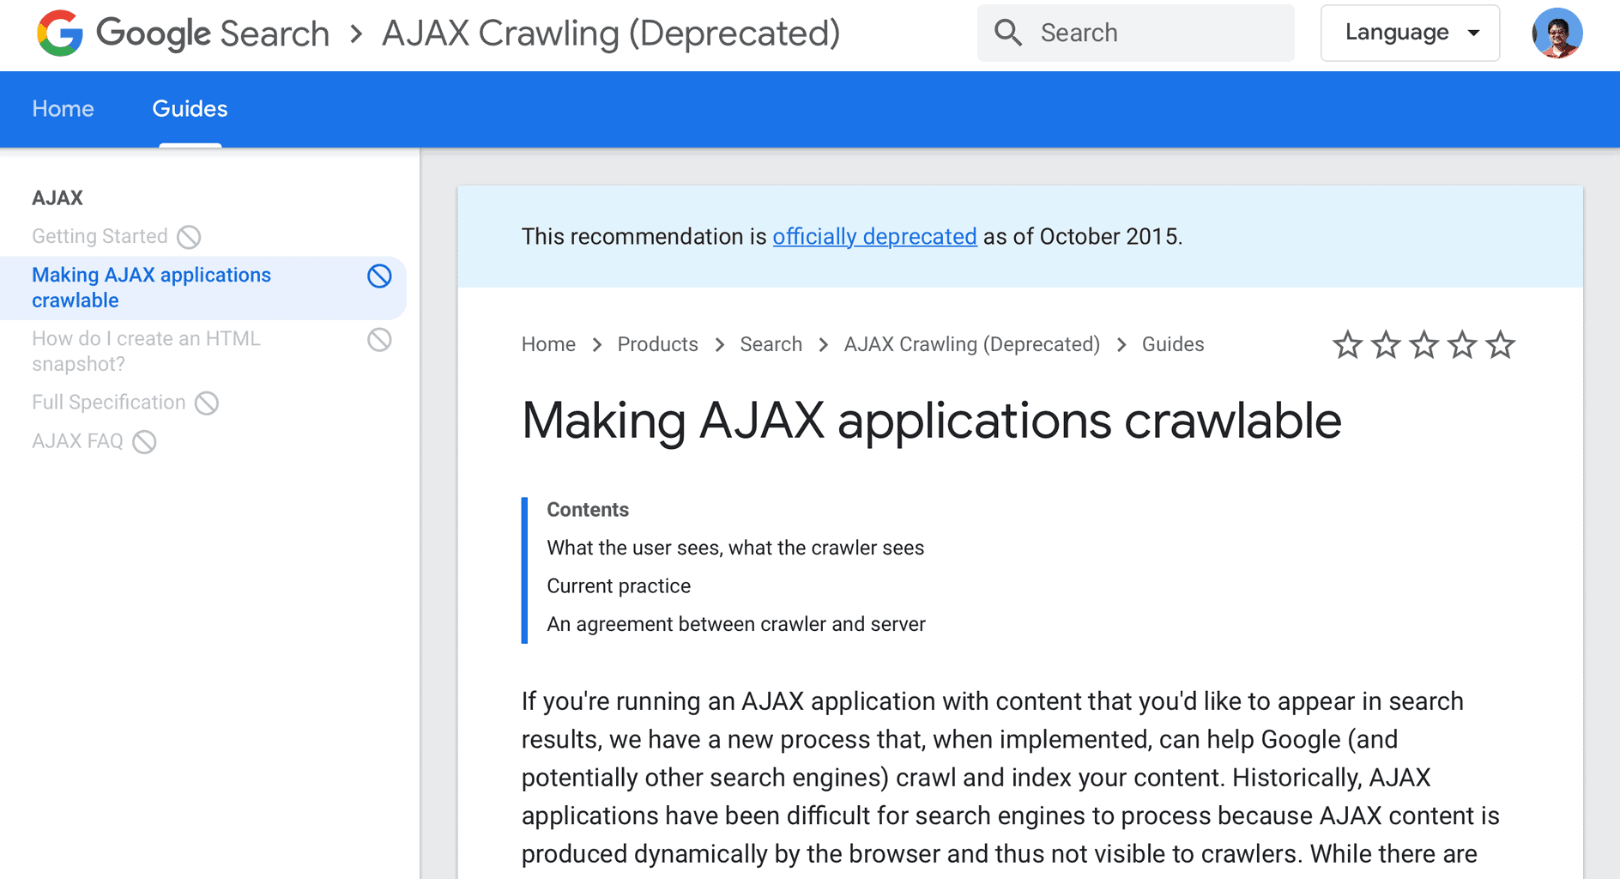Open AJAX FAQ sidebar page
This screenshot has width=1620, height=879.
click(x=77, y=441)
